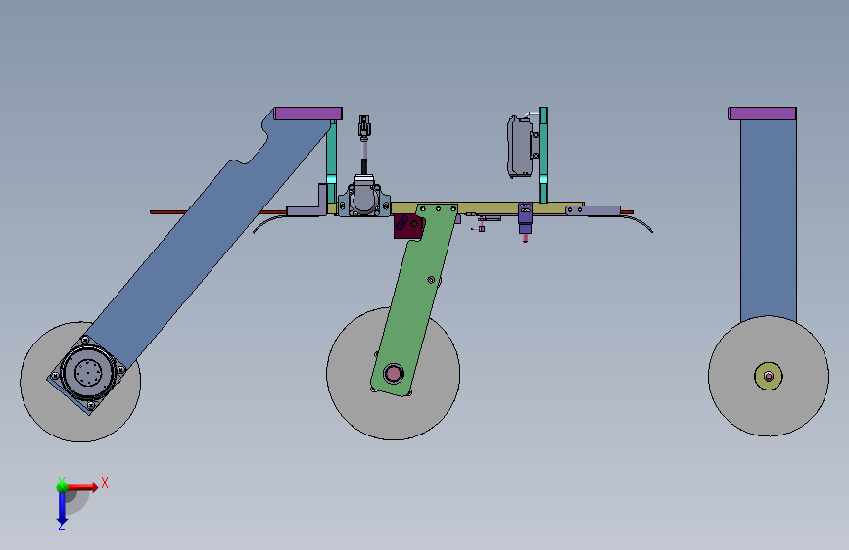Select the pink axle on the middle wheel
849x550 pixels.
(393, 373)
